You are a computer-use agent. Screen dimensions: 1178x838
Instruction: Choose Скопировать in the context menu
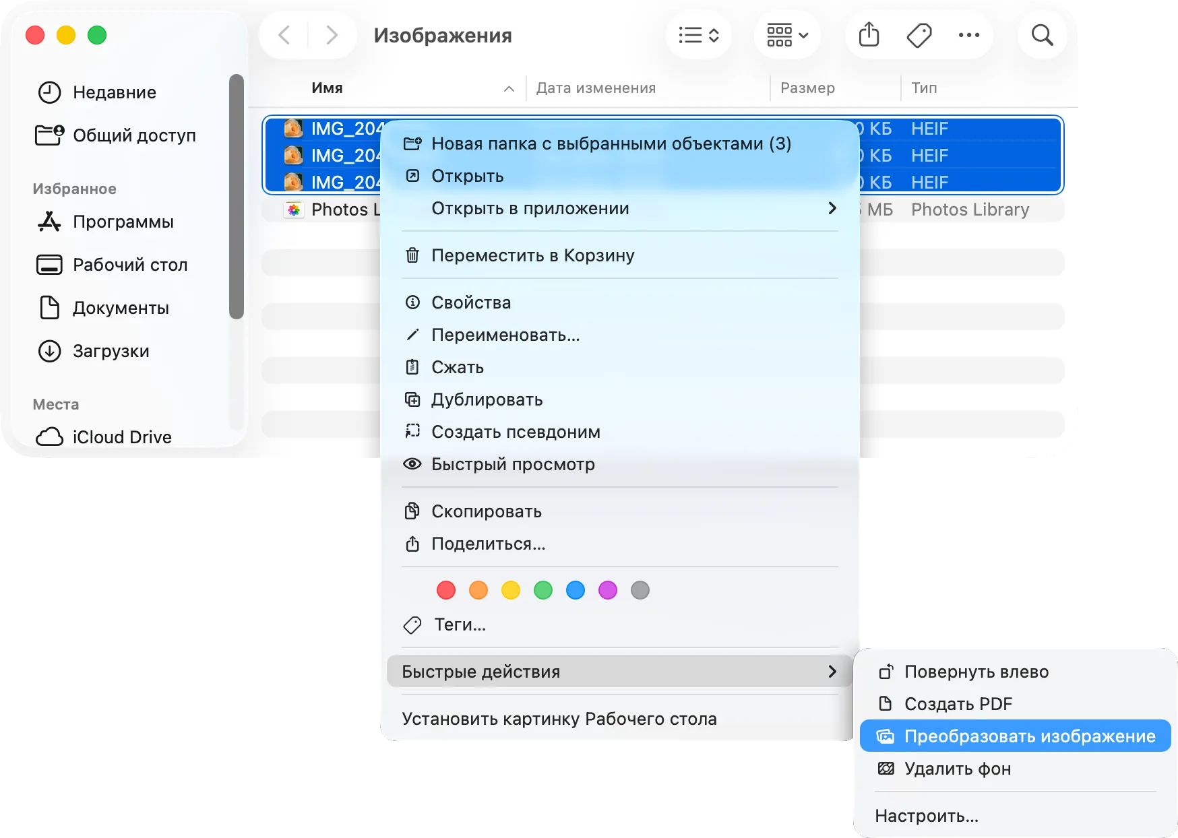click(620, 511)
